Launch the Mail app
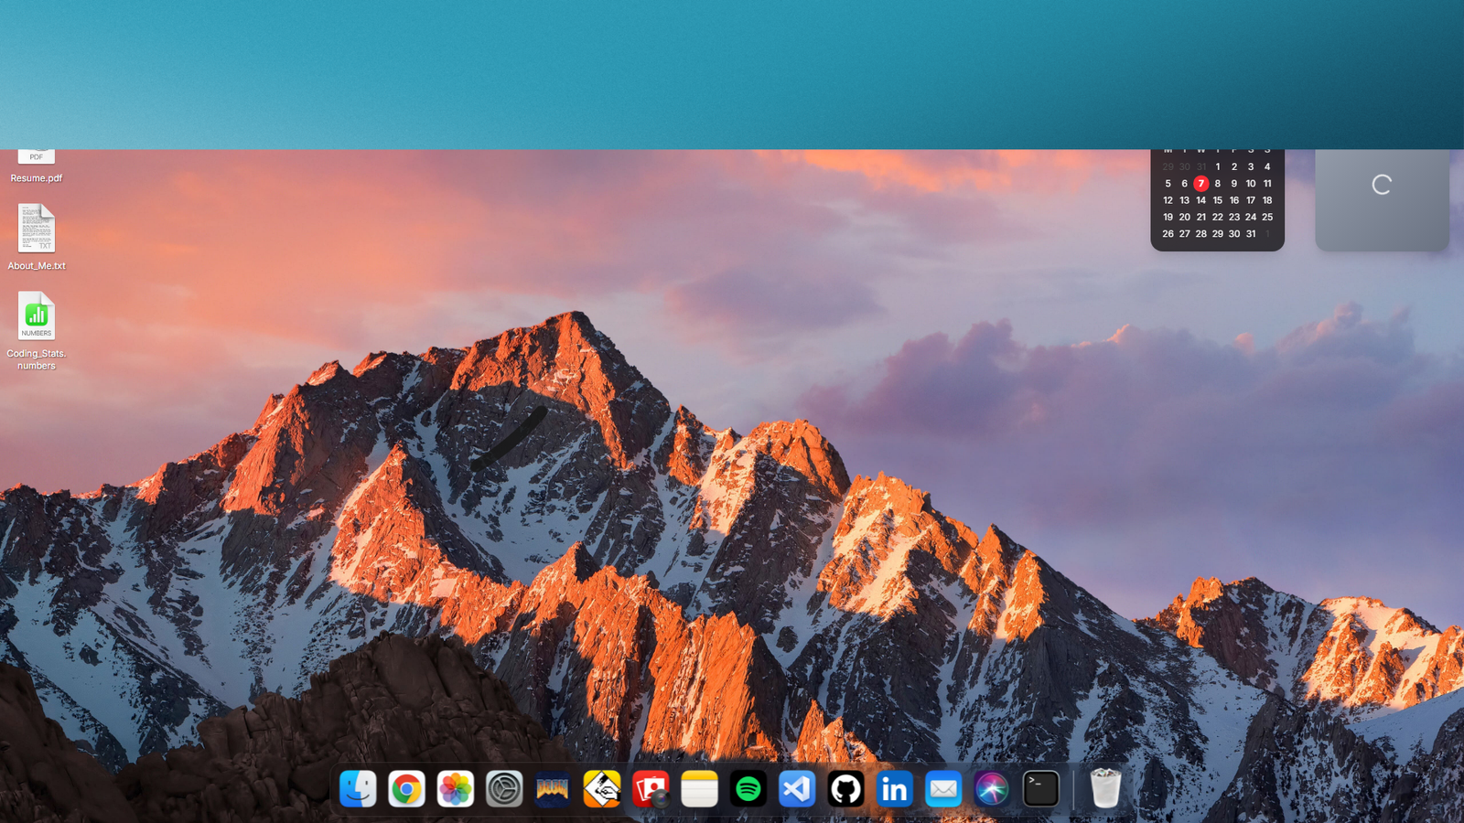1464x823 pixels. click(943, 788)
